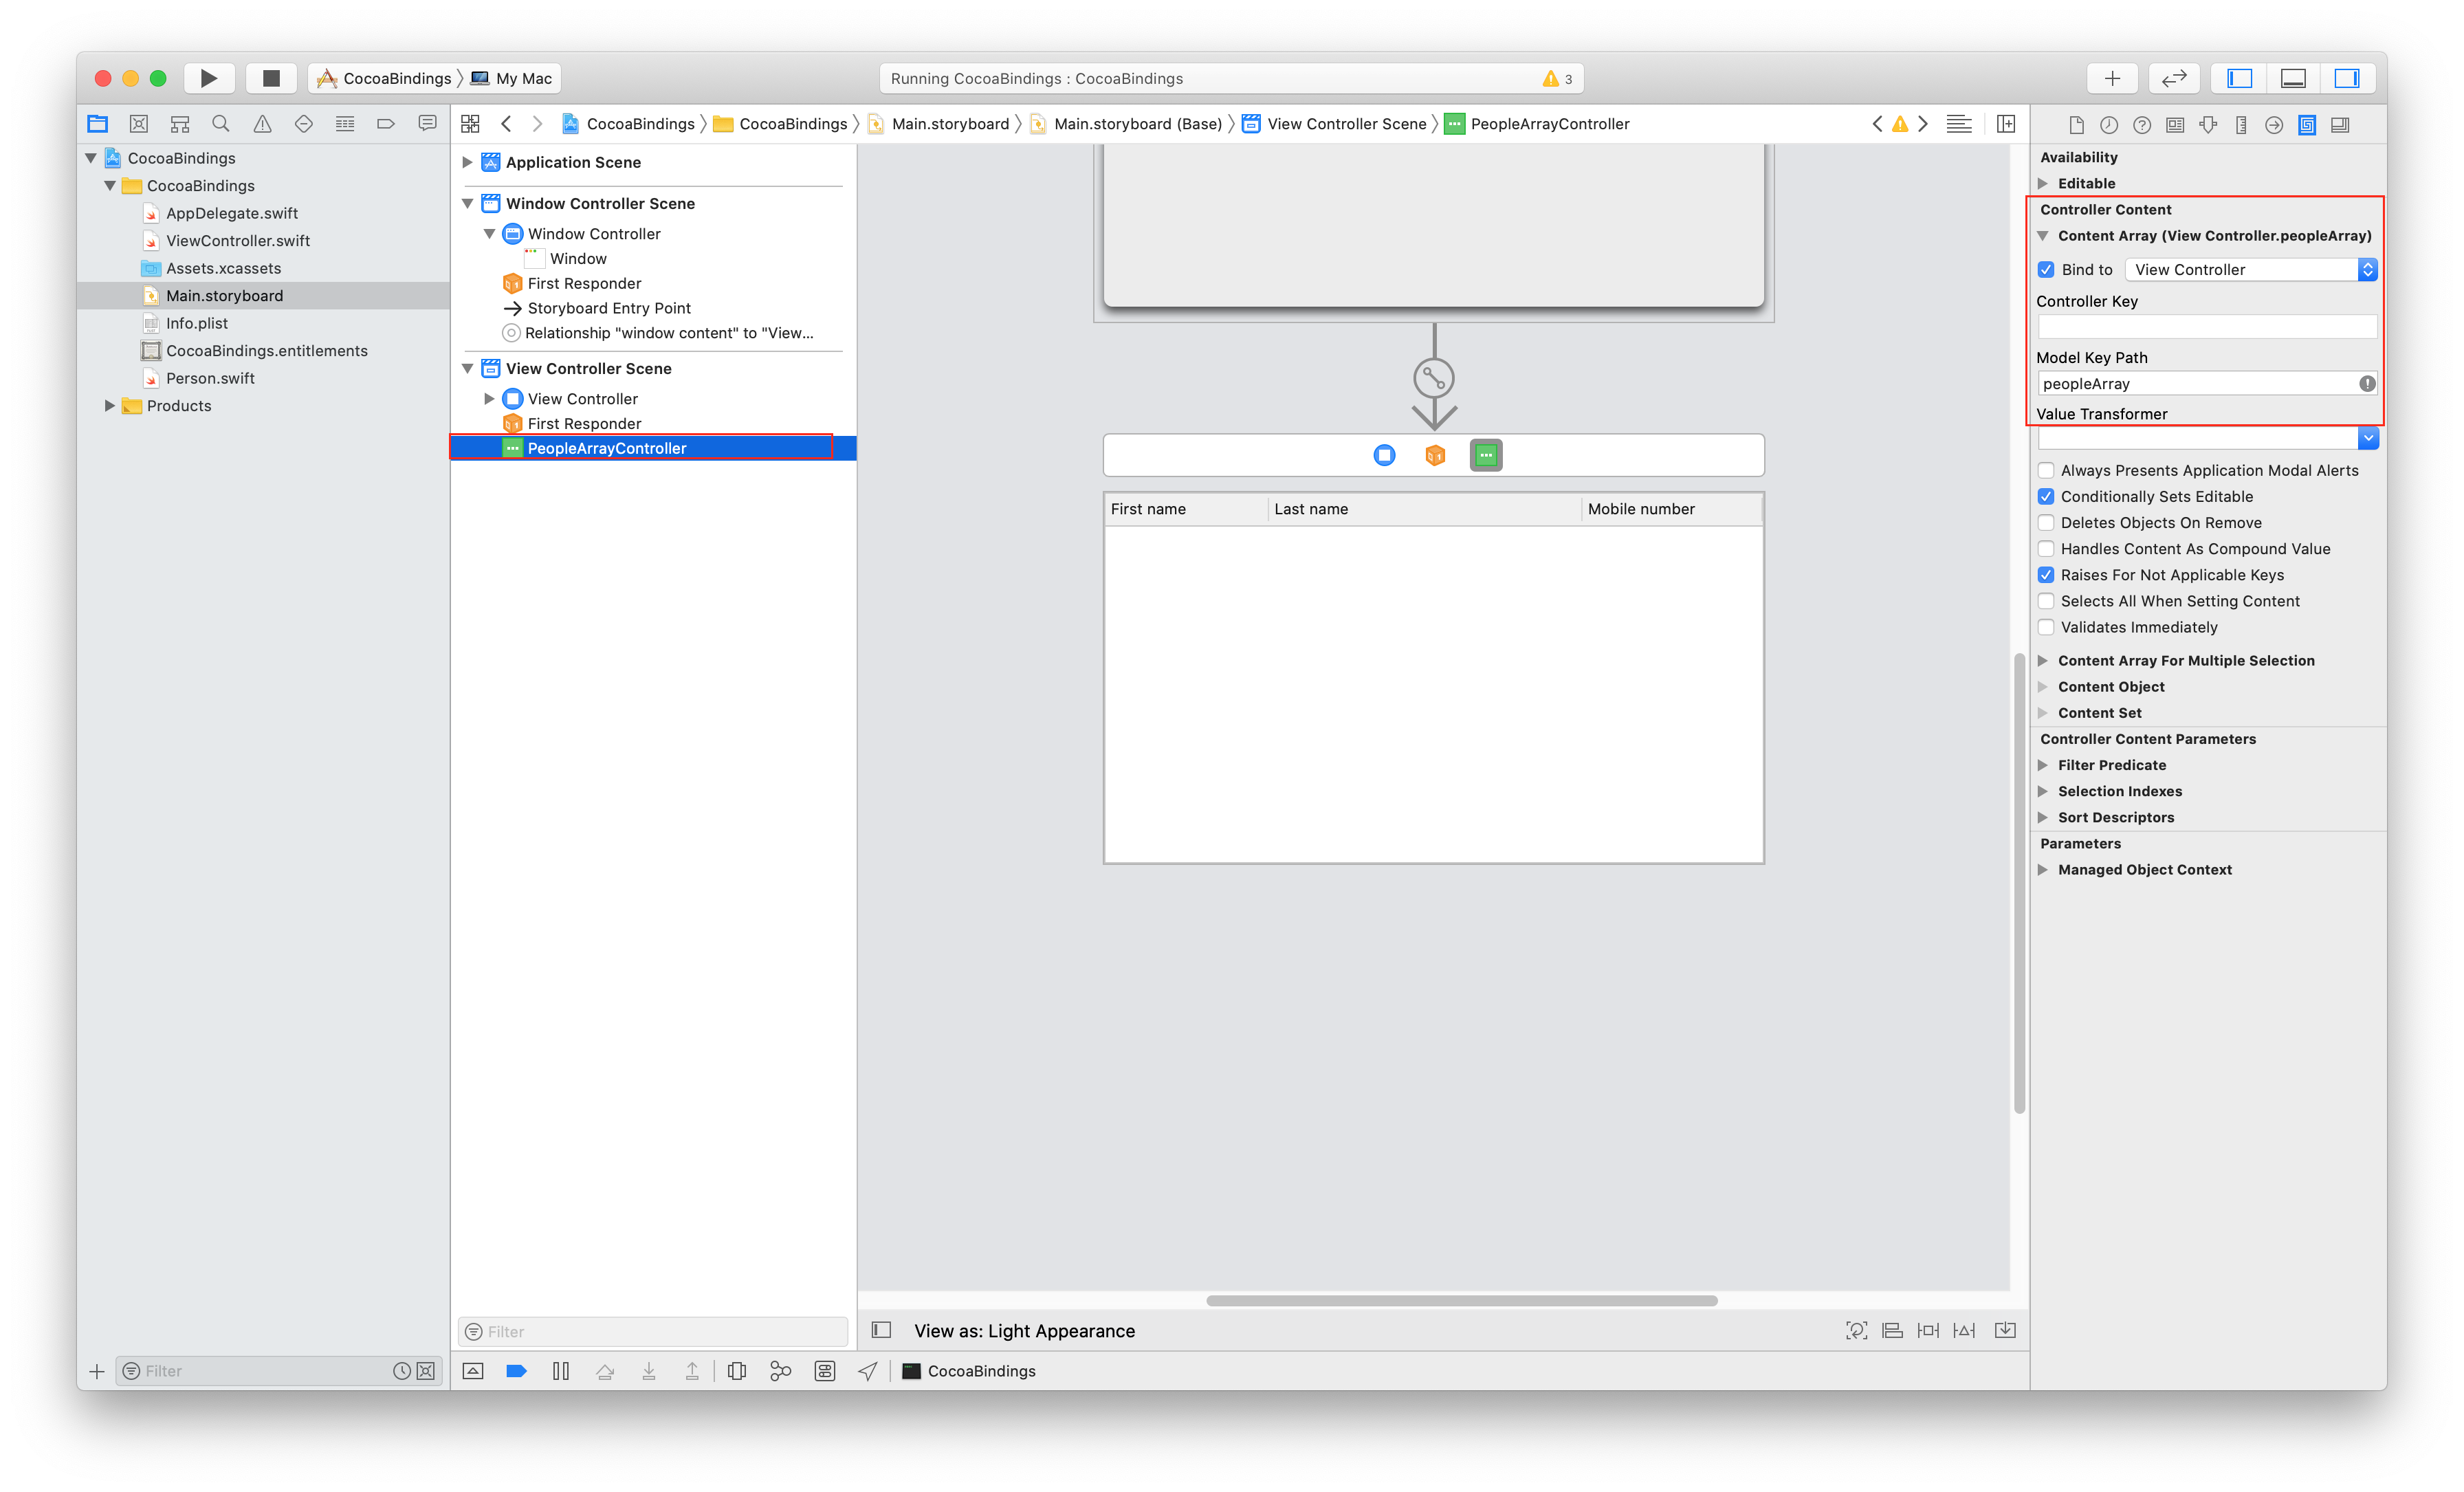
Task: Open the Bind to View Controller dropdown
Action: click(2251, 270)
